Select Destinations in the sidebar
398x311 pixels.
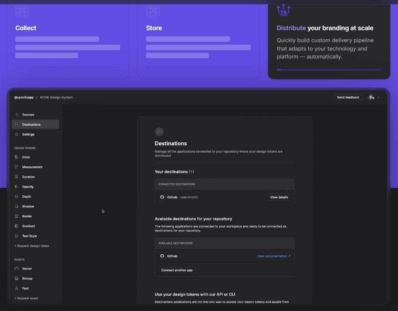coord(31,124)
